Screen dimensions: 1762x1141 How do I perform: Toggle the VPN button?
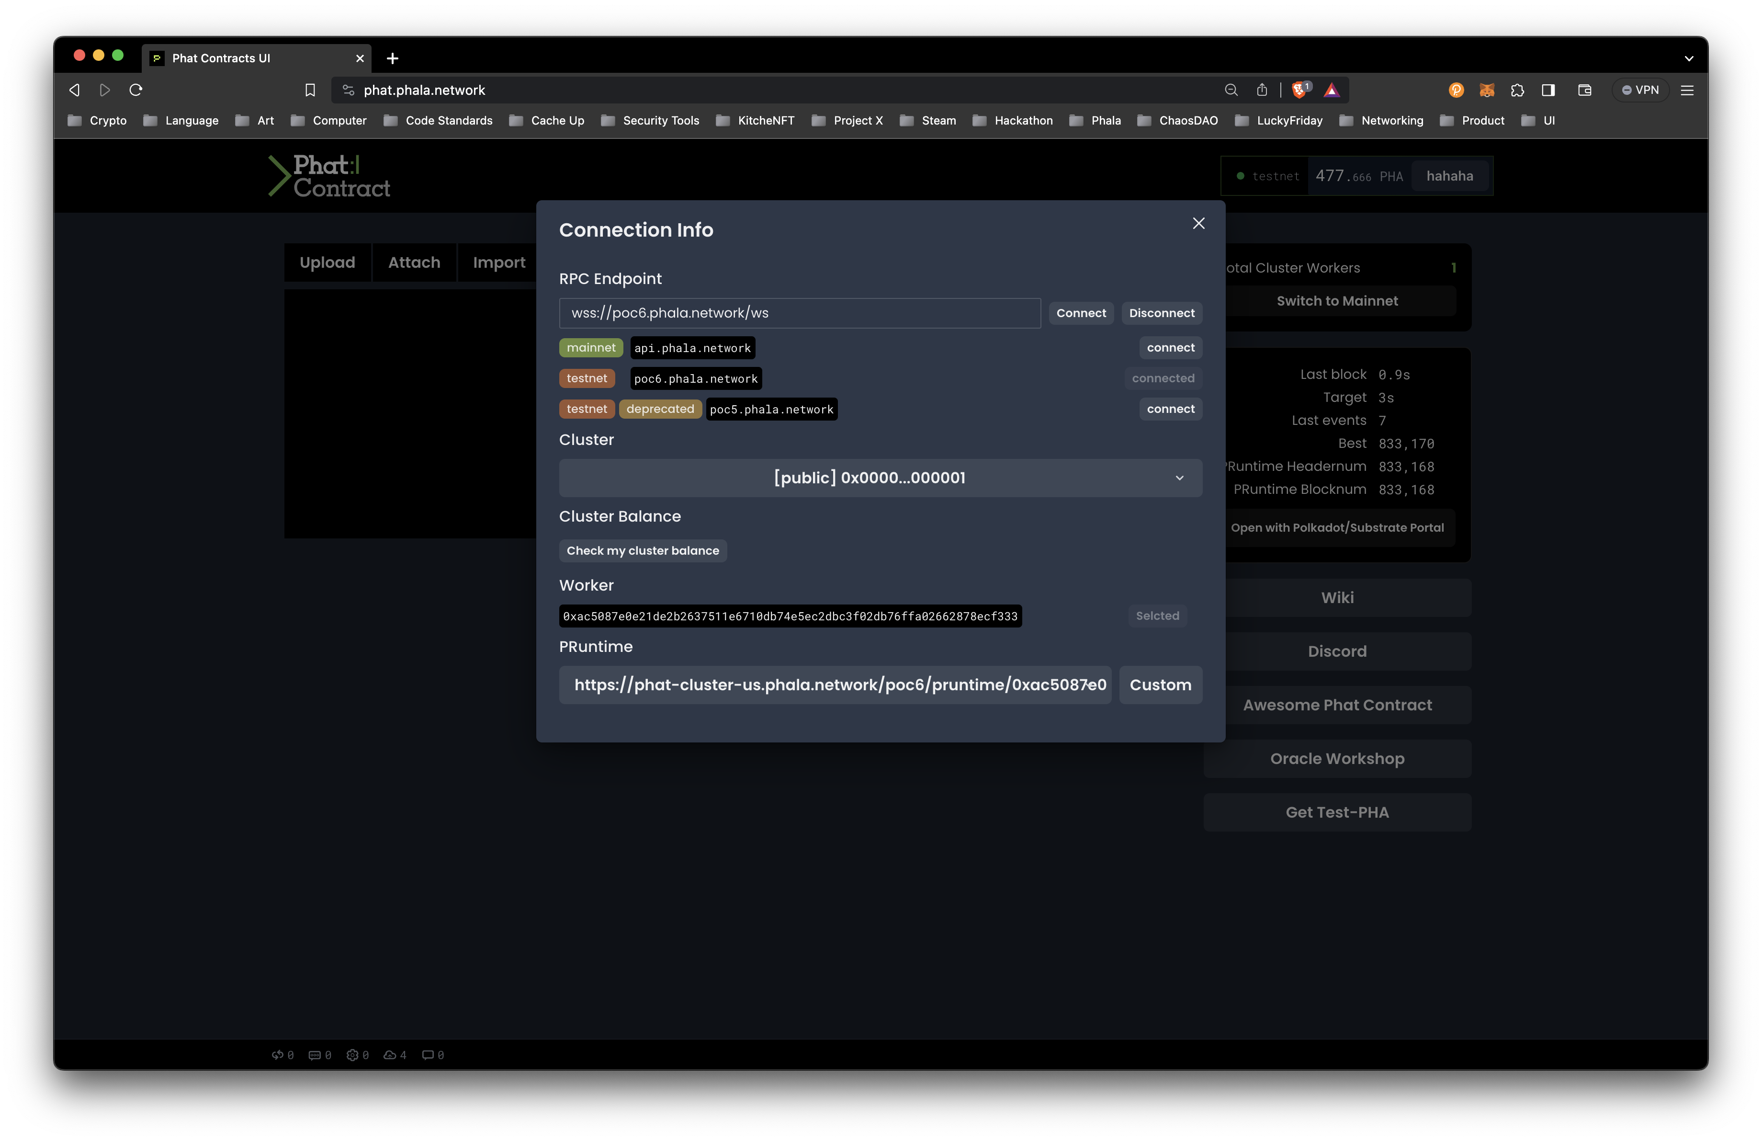tap(1640, 91)
